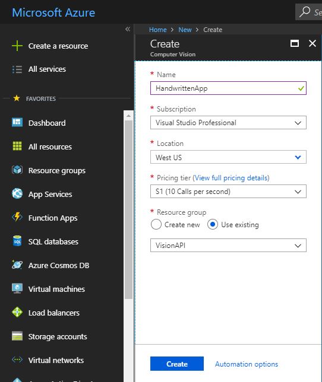Open the West US location dropdown
The height and width of the screenshot is (382, 322).
[x=228, y=157]
